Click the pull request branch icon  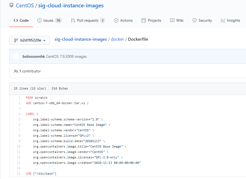click(73, 21)
